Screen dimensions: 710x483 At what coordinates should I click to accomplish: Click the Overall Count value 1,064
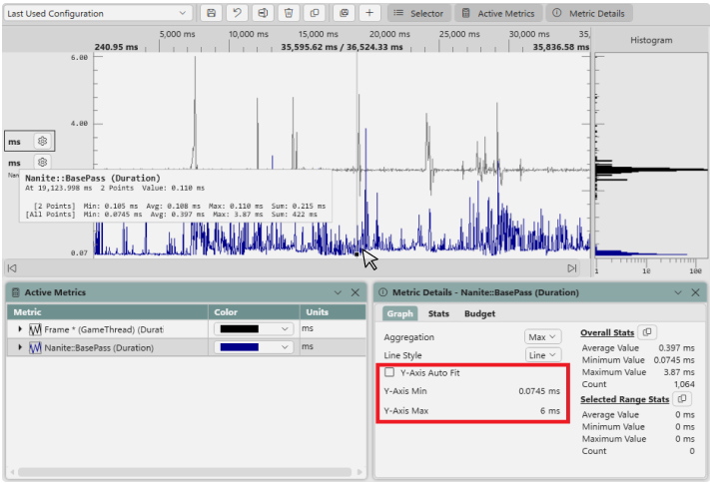click(684, 384)
